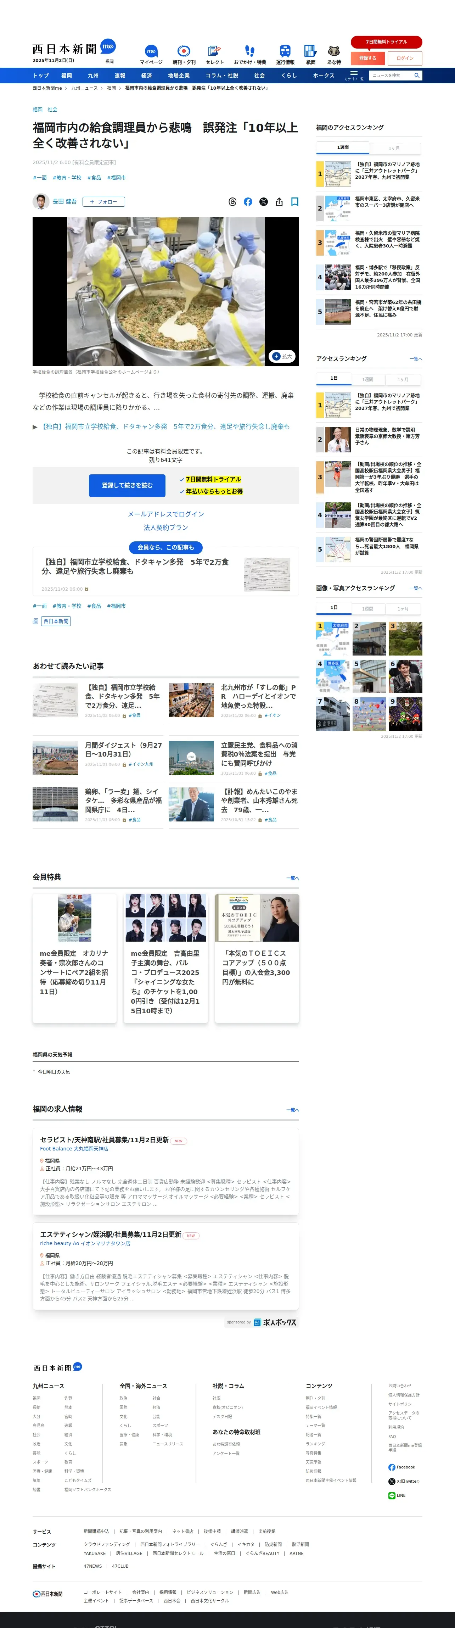Click the 求人ボックス sponsor logo
Viewport: 455px width, 1628px height.
pos(275,1322)
